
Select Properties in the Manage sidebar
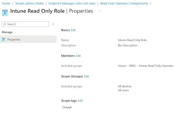pos(28,39)
